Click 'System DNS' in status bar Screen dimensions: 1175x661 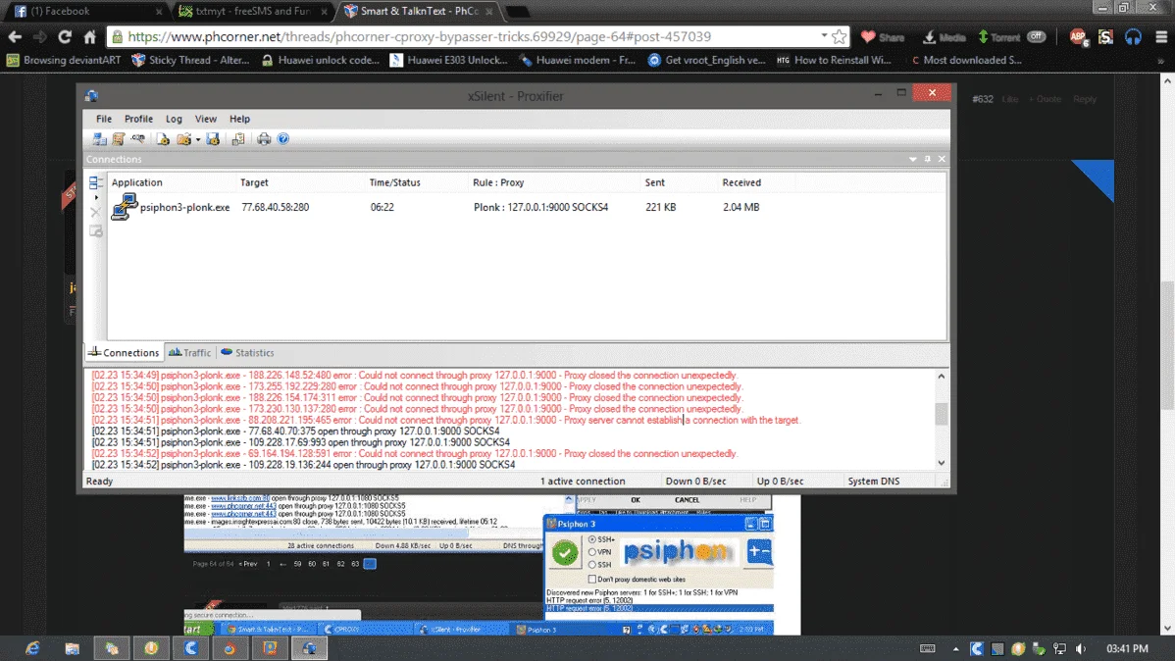coord(873,482)
